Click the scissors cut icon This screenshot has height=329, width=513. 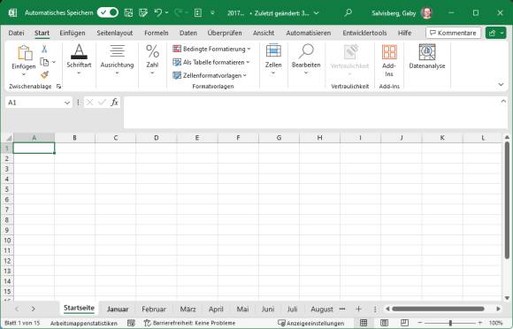(44, 49)
